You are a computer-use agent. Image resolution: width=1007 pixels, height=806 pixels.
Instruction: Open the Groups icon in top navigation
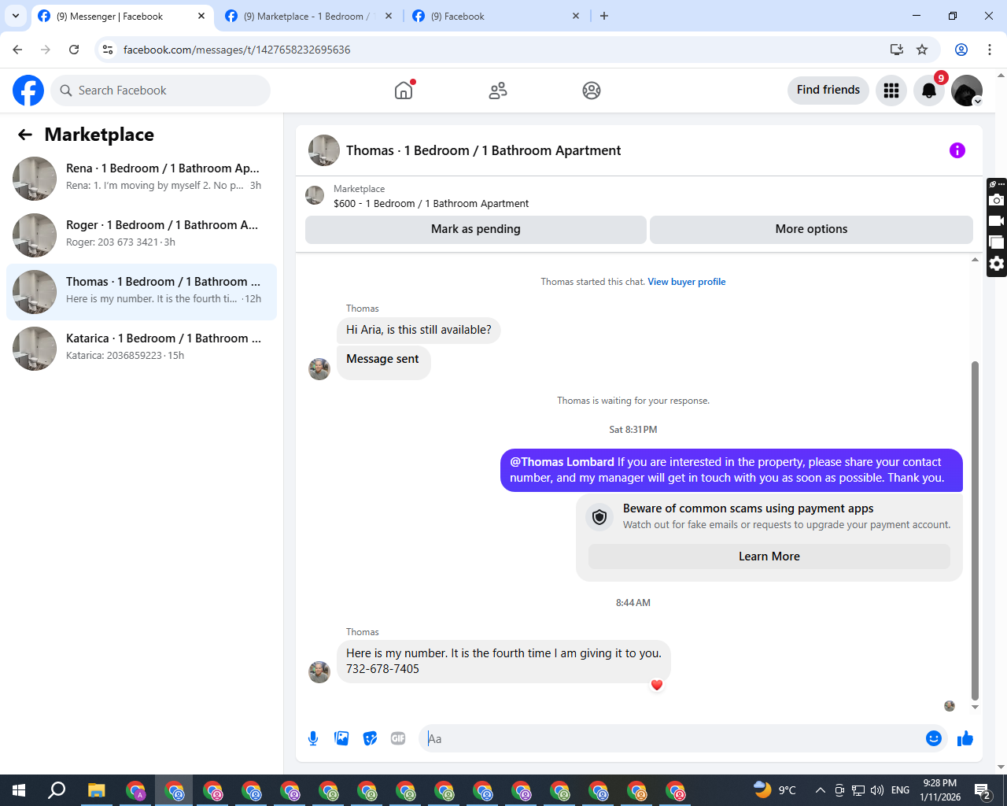coord(592,91)
